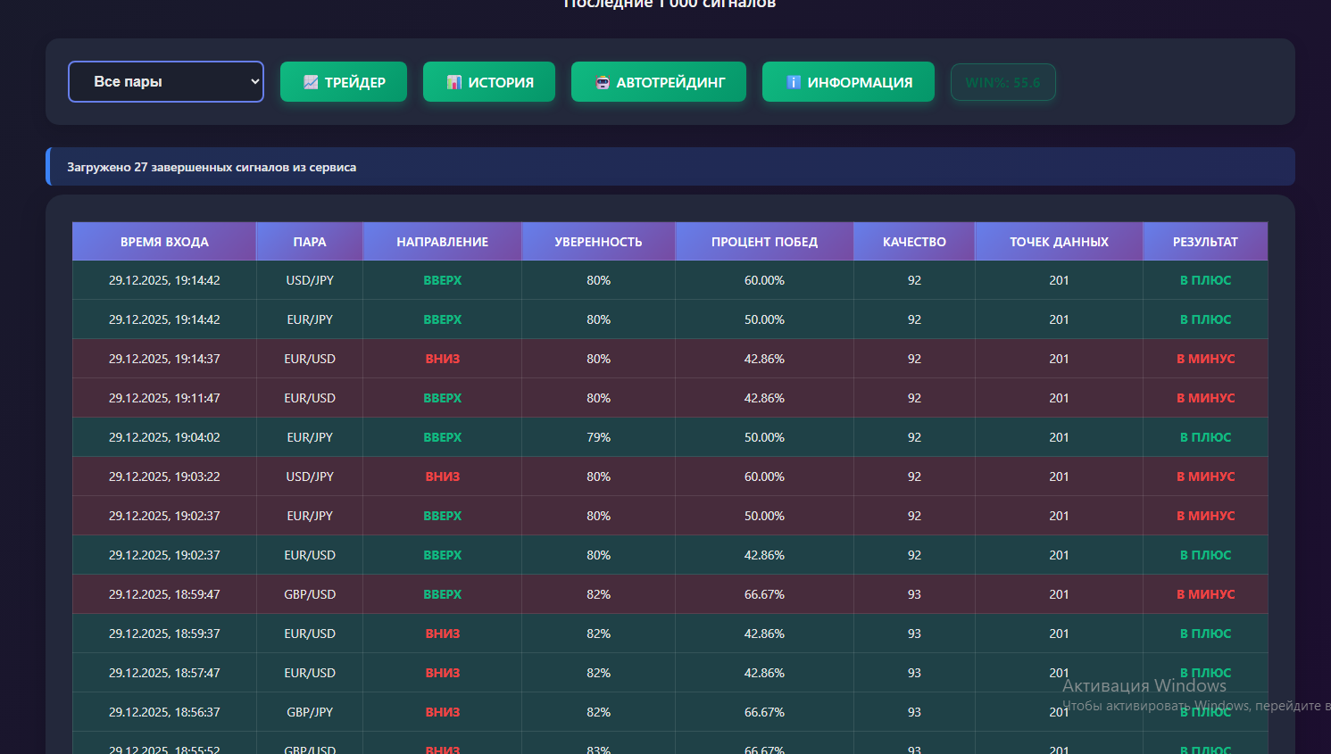Click the entry time 29.12.2025, 18:56:37
Viewport: 1331px width, 754px height.
point(164,712)
